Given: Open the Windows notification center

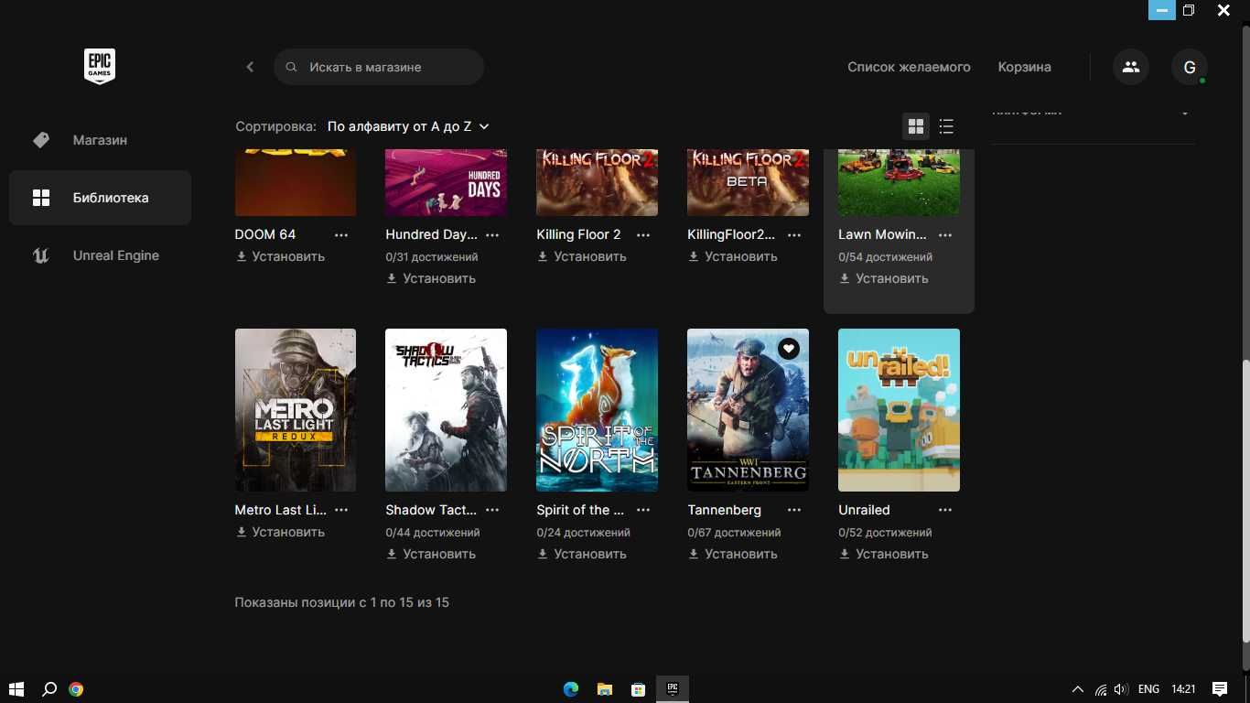Looking at the screenshot, I should 1220,689.
